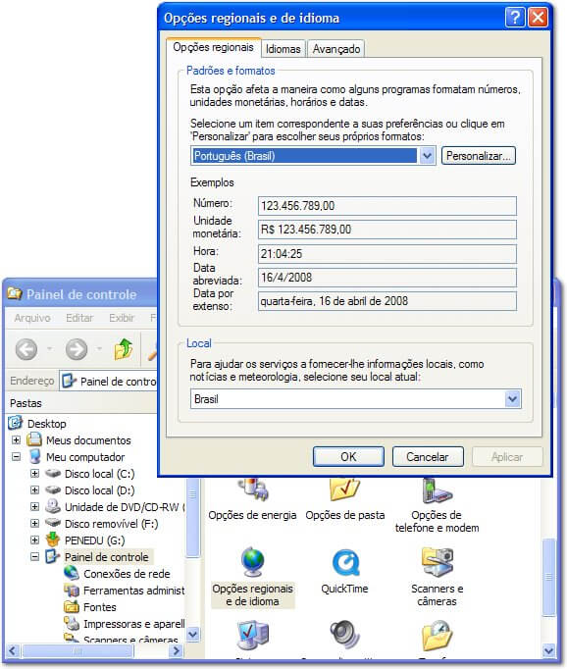The image size is (567, 669).
Task: Collapse the Meu computador tree node
Action: [x=17, y=456]
